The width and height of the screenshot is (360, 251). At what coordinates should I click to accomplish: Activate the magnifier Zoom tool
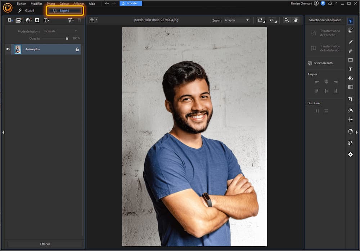287,20
